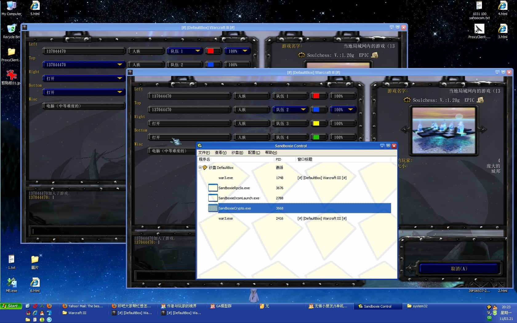Click the gear icon beside Soulchess in front window
This screenshot has width=517, height=323.
pos(407,100)
